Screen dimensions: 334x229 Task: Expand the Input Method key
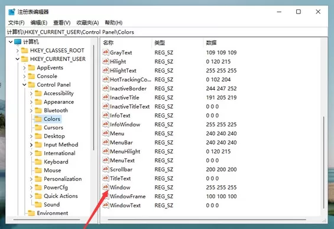[x=31, y=145]
